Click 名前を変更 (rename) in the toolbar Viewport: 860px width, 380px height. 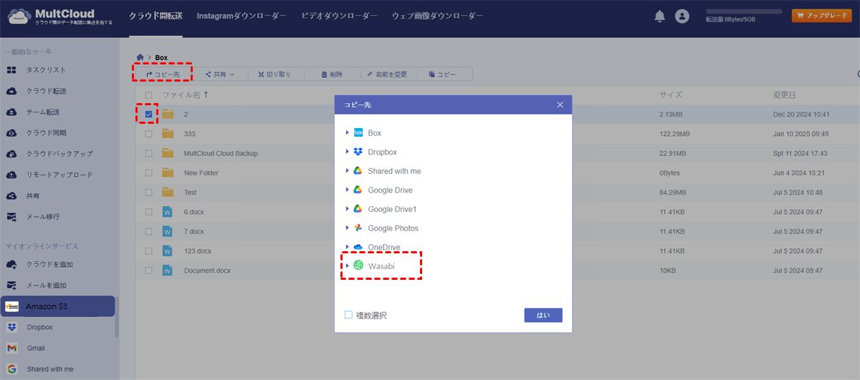click(386, 74)
